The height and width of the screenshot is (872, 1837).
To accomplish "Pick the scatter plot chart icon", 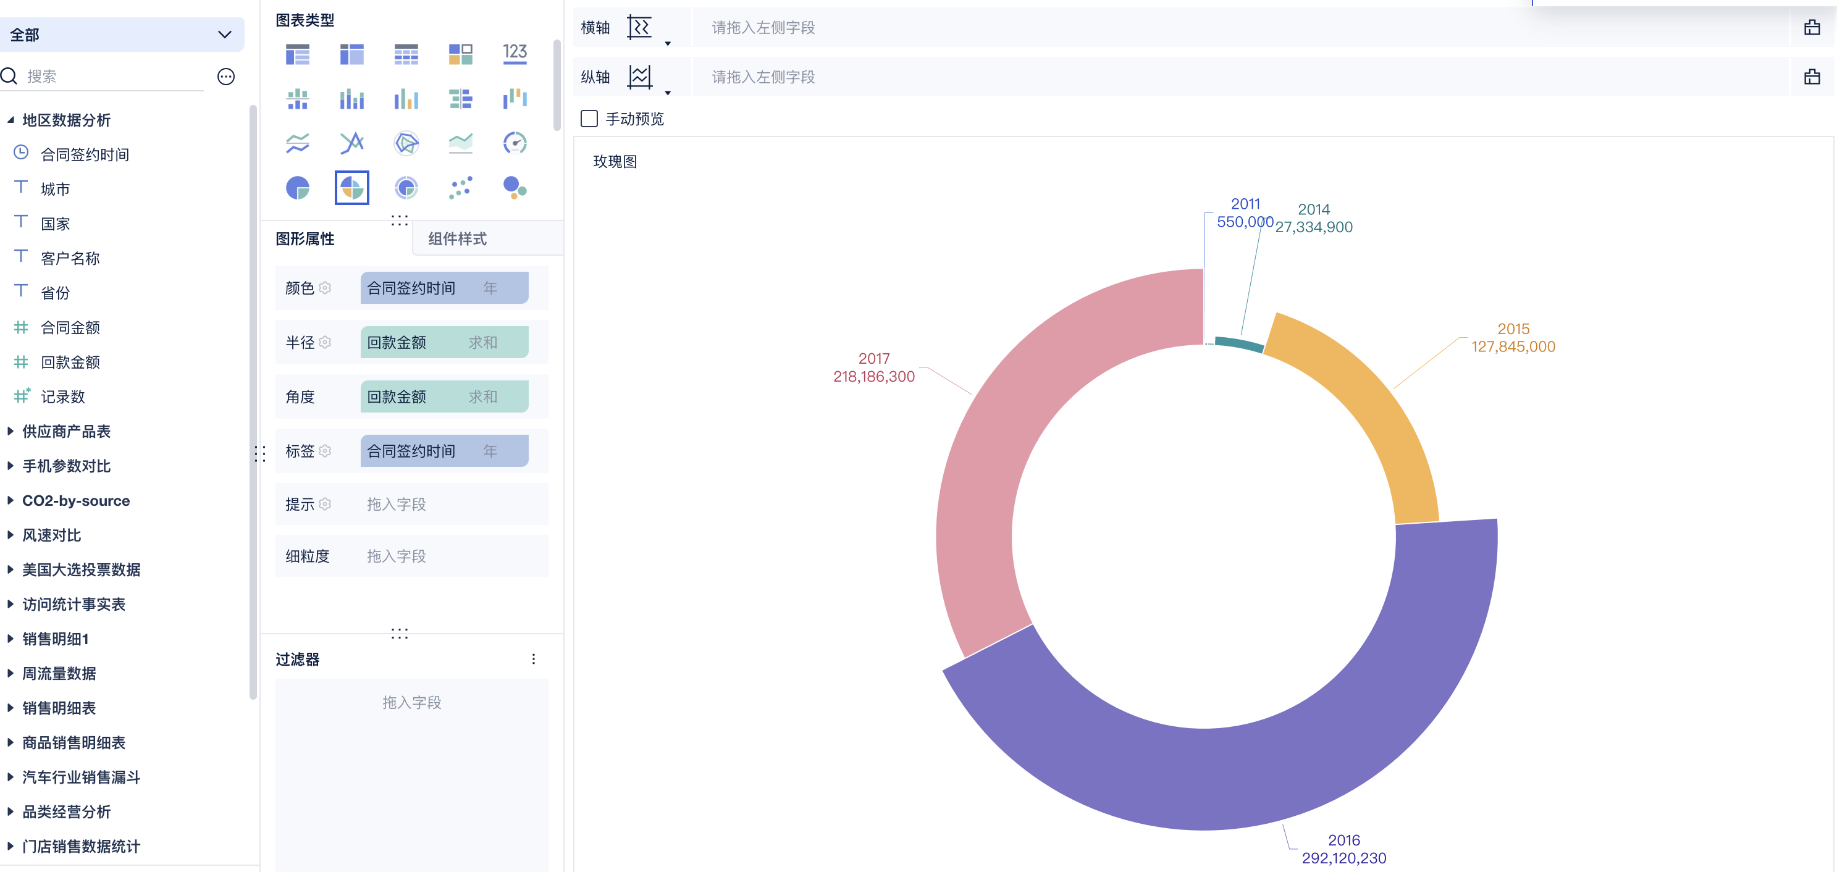I will pos(460,188).
